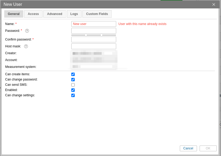Toggle the Can change settings checkbox
Screen dimensions: 221x156
pos(73,95)
